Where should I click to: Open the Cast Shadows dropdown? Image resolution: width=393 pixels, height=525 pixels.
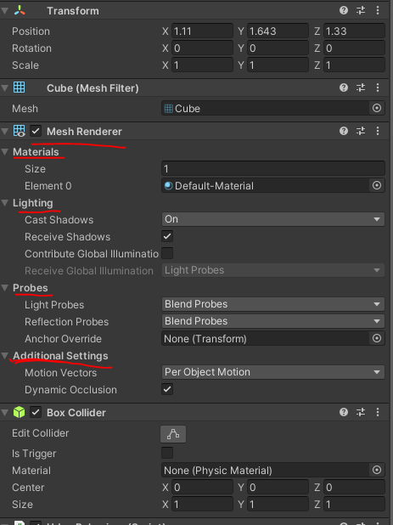273,219
